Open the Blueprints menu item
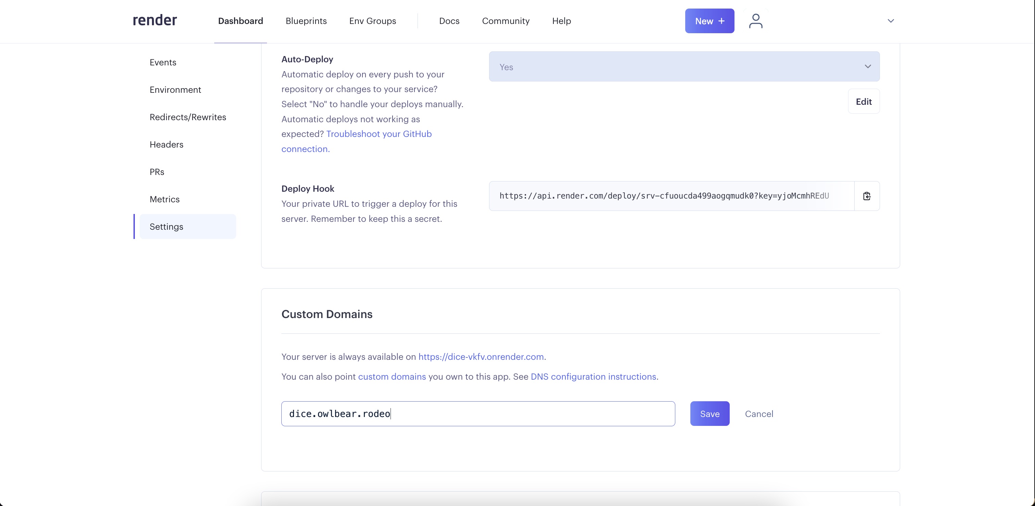This screenshot has width=1035, height=506. [306, 21]
